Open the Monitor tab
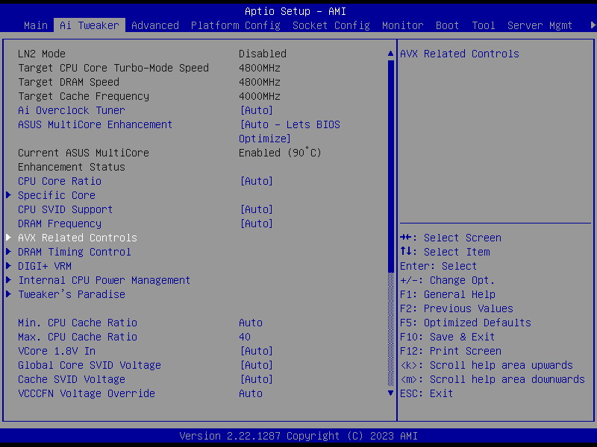This screenshot has height=447, width=597. (403, 25)
